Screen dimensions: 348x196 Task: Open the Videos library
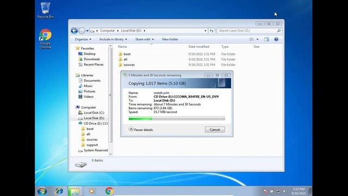tap(86, 97)
